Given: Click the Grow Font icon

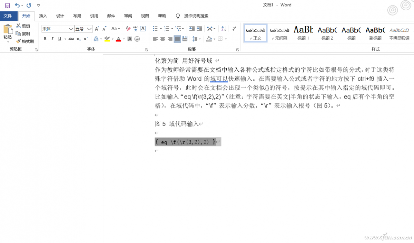Looking at the screenshot, I should tap(97, 29).
